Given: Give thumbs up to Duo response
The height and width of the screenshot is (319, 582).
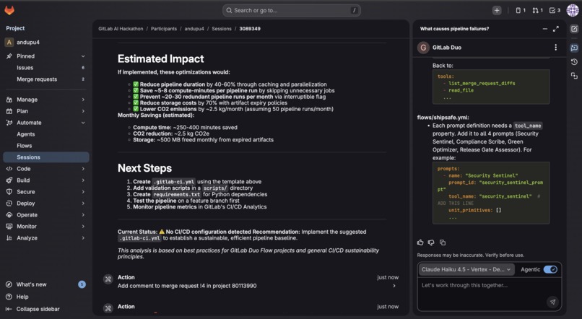Looking at the screenshot, I should pos(420,242).
